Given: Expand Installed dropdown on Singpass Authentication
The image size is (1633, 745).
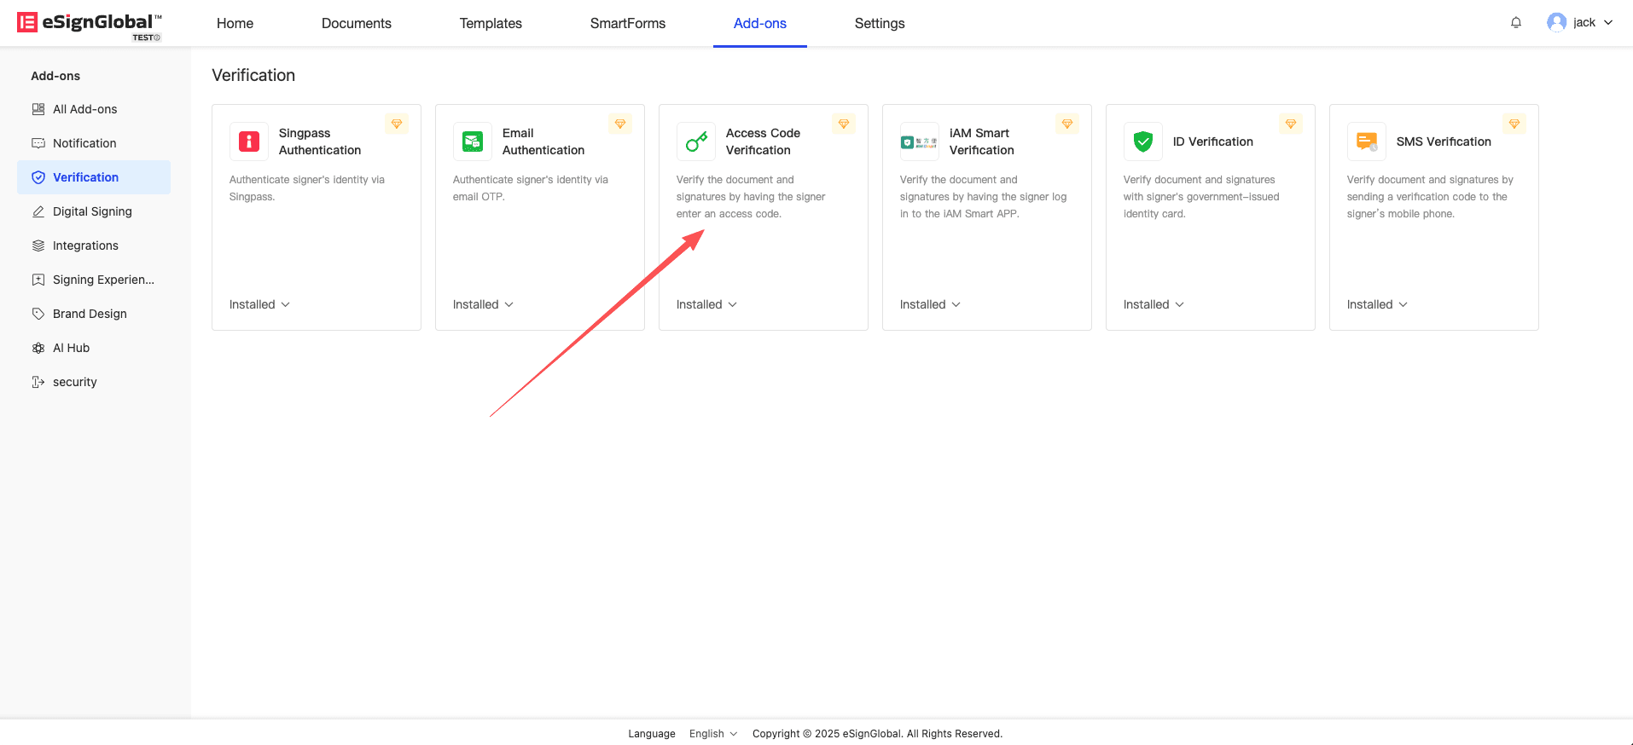Looking at the screenshot, I should click(x=259, y=304).
